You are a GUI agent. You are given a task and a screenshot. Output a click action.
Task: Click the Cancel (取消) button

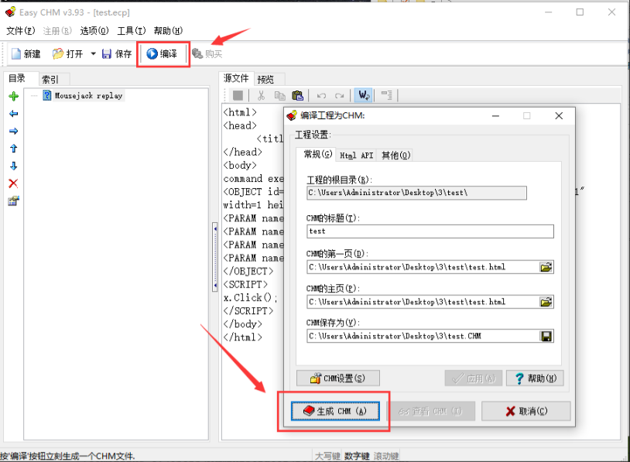[526, 411]
